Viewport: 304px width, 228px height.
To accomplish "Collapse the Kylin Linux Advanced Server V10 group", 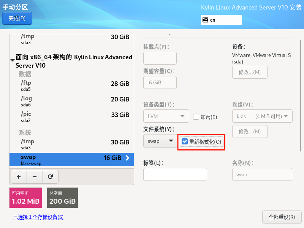I will click(x=12, y=59).
